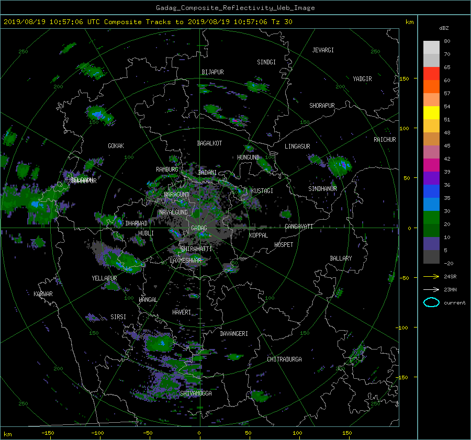Click the SINDHANUR city label
The image size is (471, 440).
tap(322, 189)
